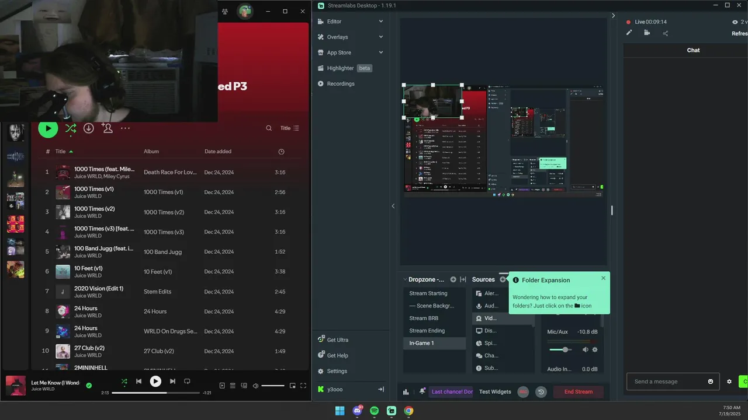Image resolution: width=748 pixels, height=420 pixels.
Task: Adjust the Spotify volume slider
Action: [x=273, y=386]
